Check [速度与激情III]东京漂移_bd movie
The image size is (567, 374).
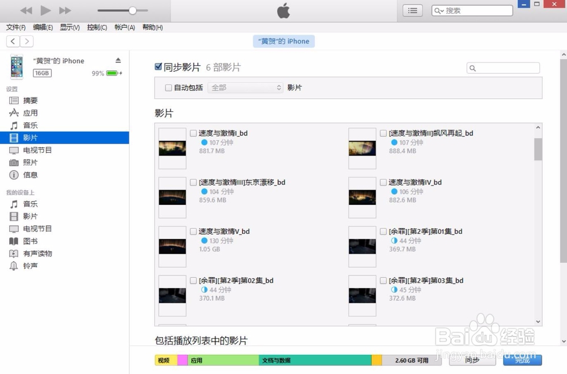point(193,183)
